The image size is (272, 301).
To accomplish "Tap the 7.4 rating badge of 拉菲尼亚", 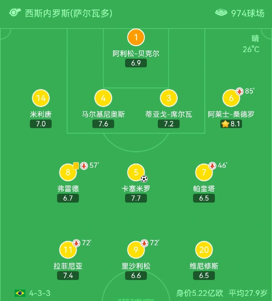I will click(x=68, y=276).
